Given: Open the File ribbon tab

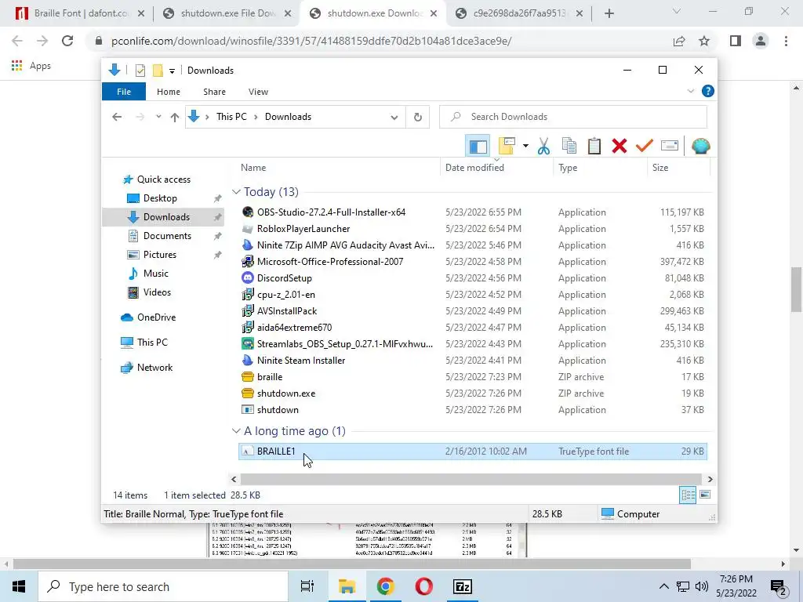Looking at the screenshot, I should [124, 92].
